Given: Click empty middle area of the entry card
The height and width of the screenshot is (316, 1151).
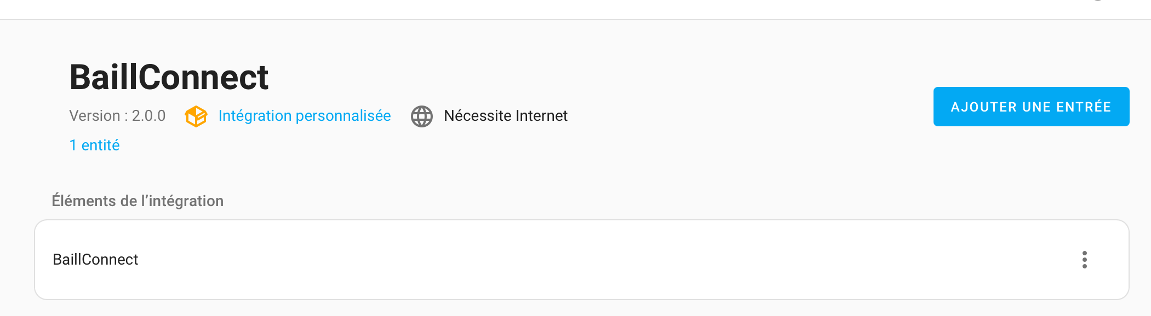Looking at the screenshot, I should pyautogui.click(x=581, y=260).
